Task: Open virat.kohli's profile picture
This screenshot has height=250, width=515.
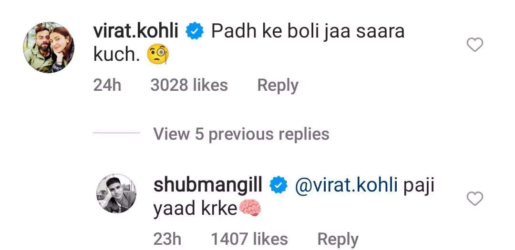Action: pyautogui.click(x=49, y=48)
